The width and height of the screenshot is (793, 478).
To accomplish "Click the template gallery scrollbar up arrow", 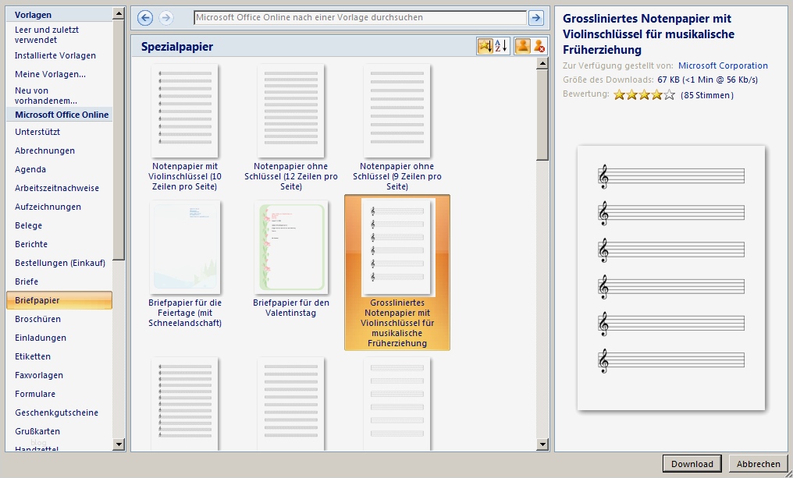I will click(x=542, y=63).
